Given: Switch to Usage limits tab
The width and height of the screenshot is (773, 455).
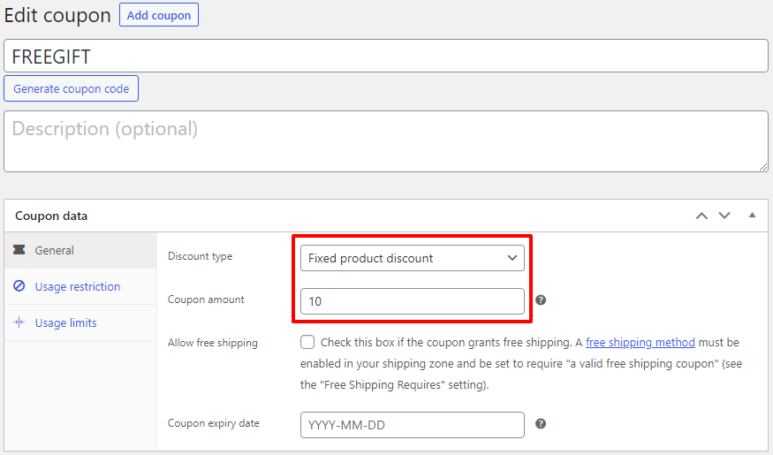Looking at the screenshot, I should 66,323.
